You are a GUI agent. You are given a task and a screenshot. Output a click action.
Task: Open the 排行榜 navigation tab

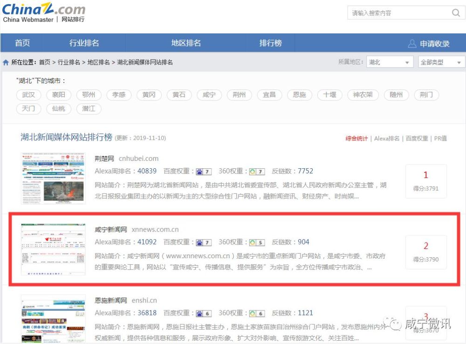270,43
